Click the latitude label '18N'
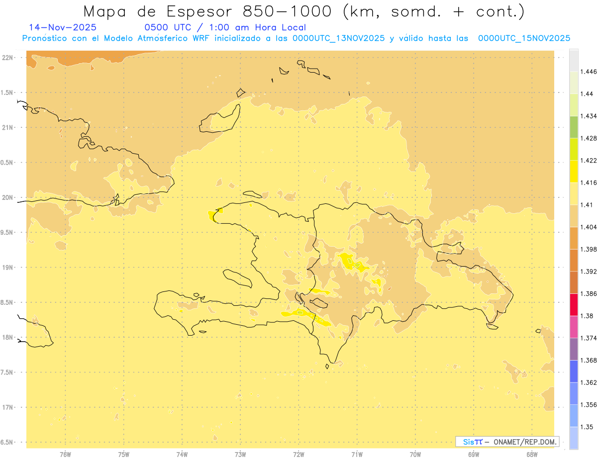Viewport: 597px width, 461px height. pyautogui.click(x=7, y=338)
